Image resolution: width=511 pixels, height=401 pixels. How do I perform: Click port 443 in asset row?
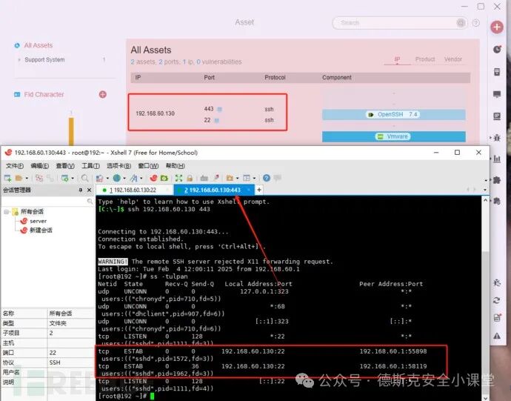(x=209, y=109)
